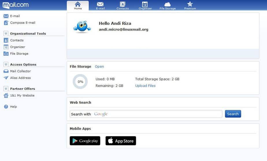Image resolution: width=267 pixels, height=161 pixels.
Task: Open the Premium star tab
Action: (190, 5)
